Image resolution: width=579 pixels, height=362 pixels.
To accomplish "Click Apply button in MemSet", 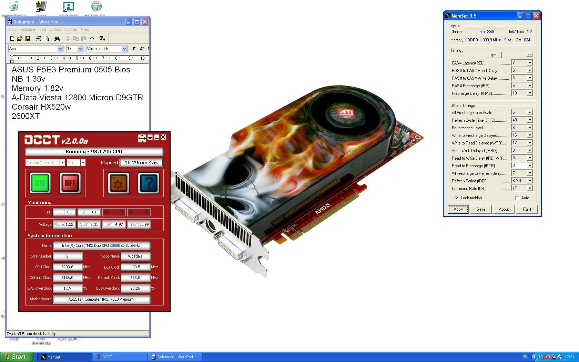I will 458,209.
